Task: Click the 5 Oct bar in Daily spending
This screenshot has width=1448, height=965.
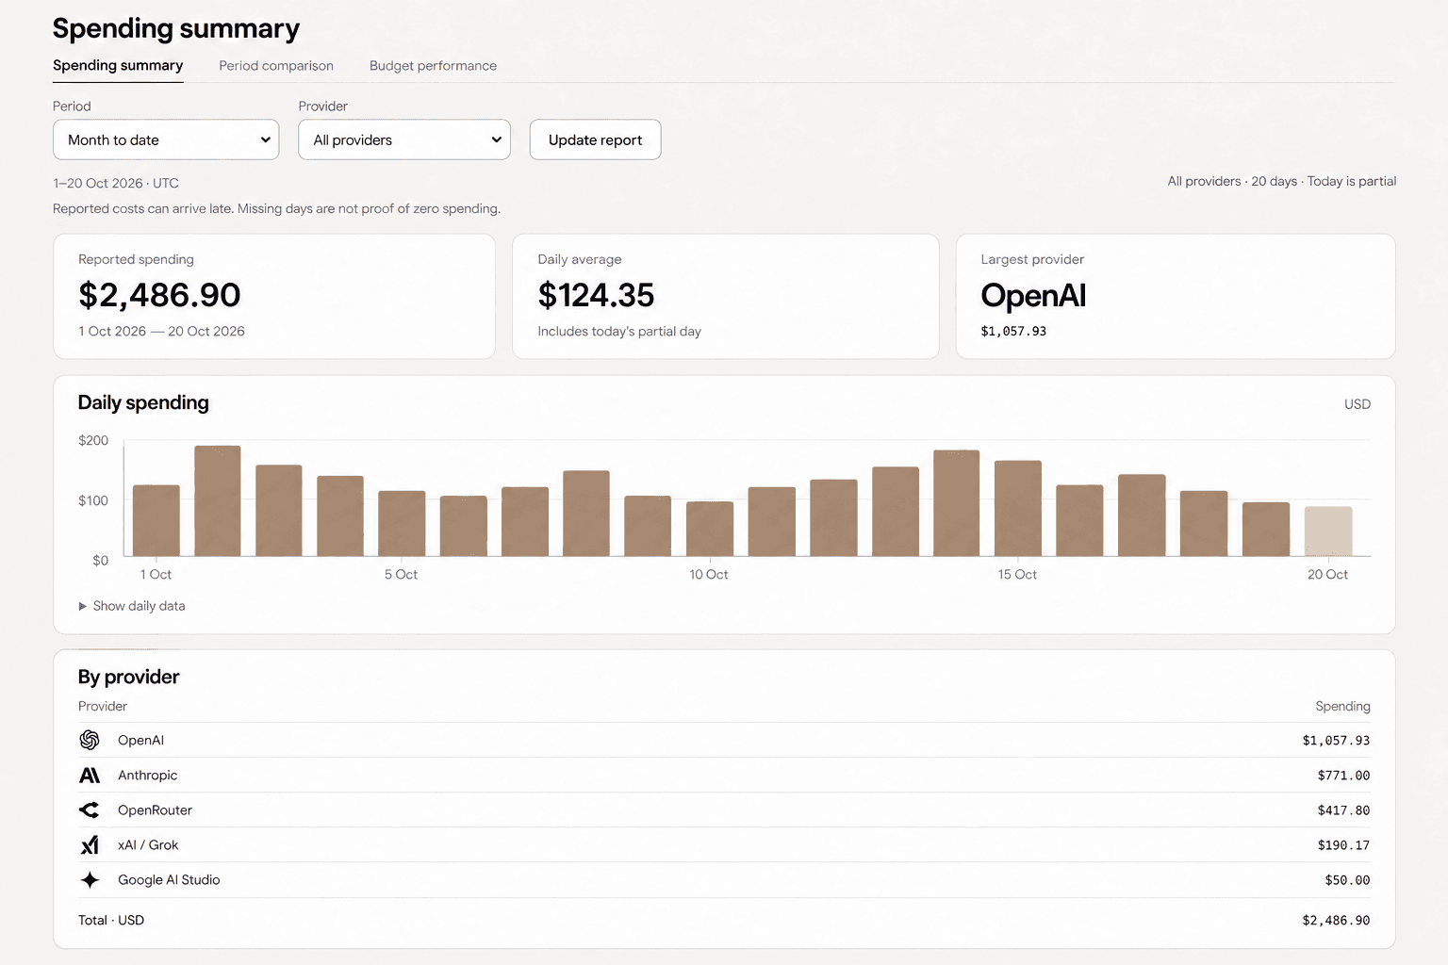Action: point(402,523)
